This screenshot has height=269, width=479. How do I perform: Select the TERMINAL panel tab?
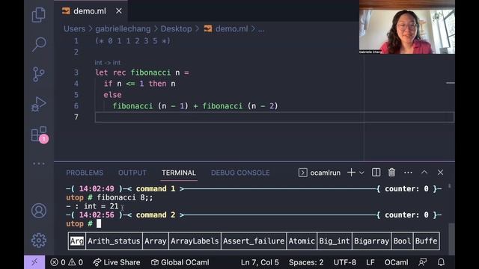tap(179, 173)
